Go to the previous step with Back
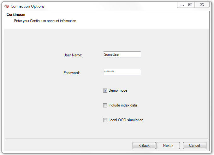This screenshot has height=155, width=214. coord(144,146)
